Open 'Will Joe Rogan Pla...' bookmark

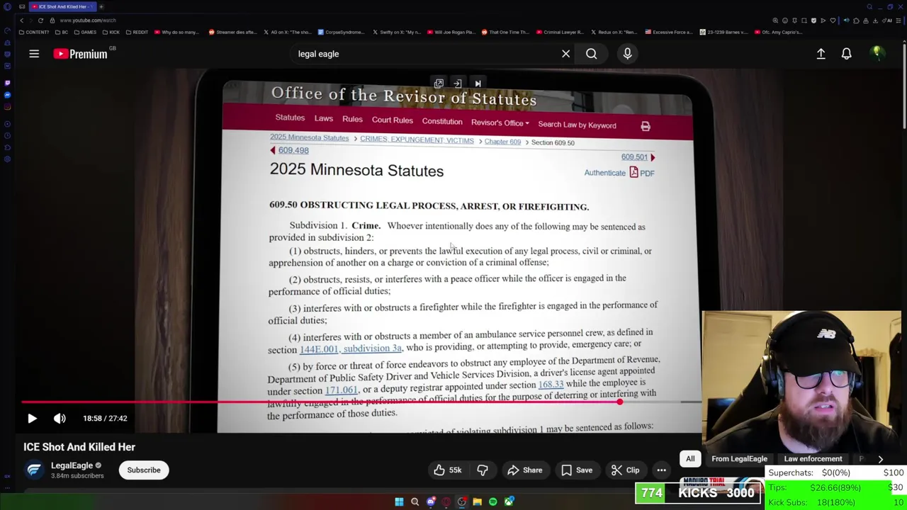pyautogui.click(x=451, y=32)
